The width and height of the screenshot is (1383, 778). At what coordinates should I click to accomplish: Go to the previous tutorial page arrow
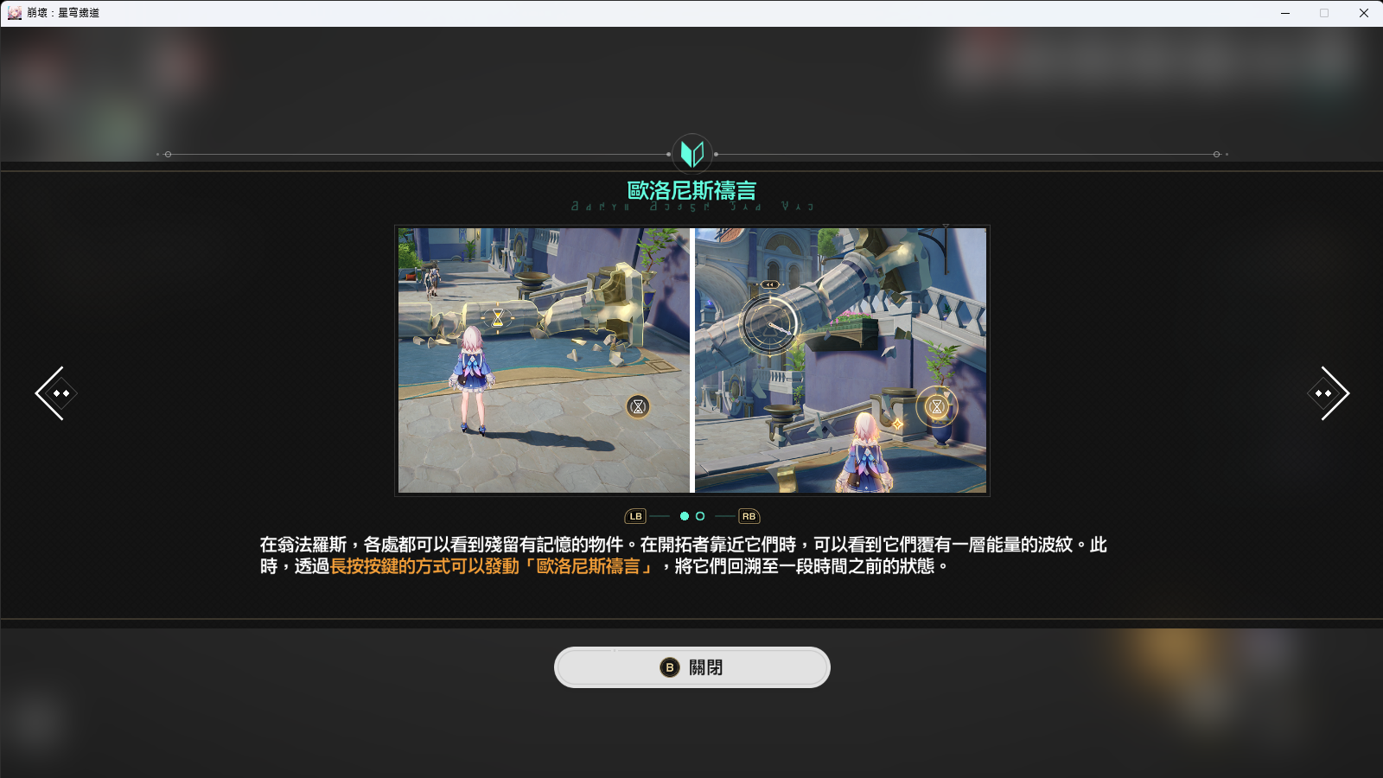coord(57,393)
